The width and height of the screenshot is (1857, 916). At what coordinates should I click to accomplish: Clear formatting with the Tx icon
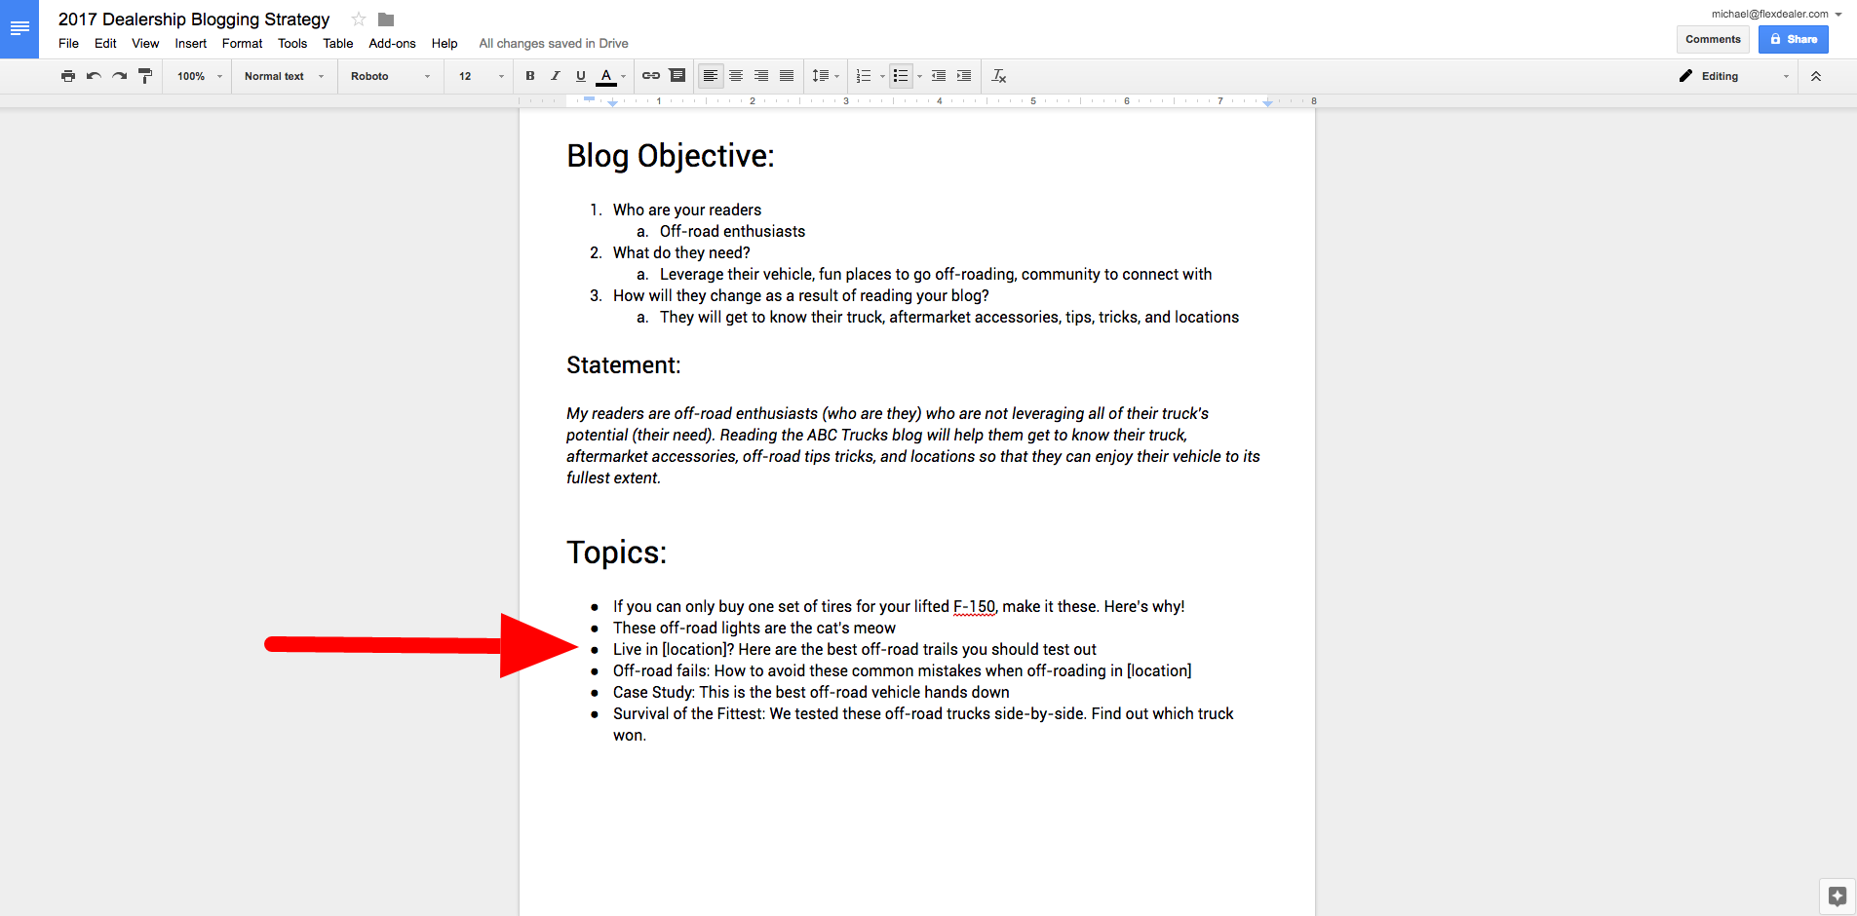(998, 76)
